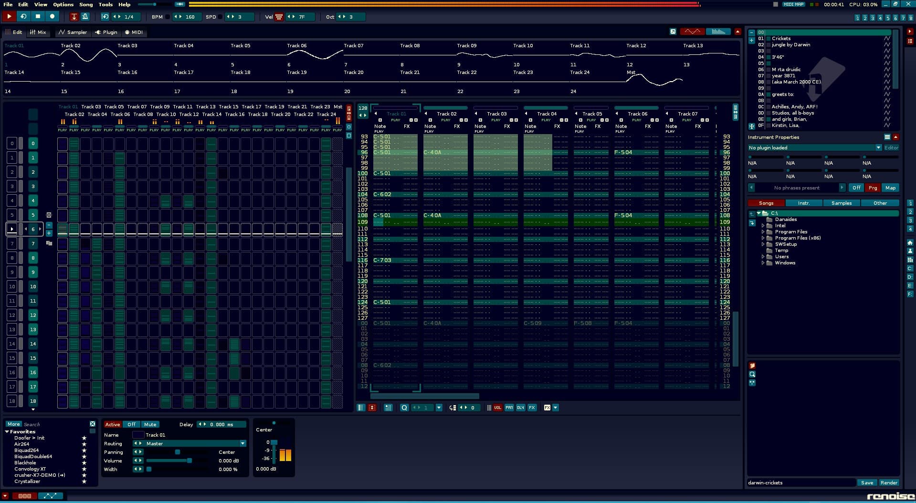Adjust the track Volume slider
Viewport: 916px width, 503px height.
(177, 461)
